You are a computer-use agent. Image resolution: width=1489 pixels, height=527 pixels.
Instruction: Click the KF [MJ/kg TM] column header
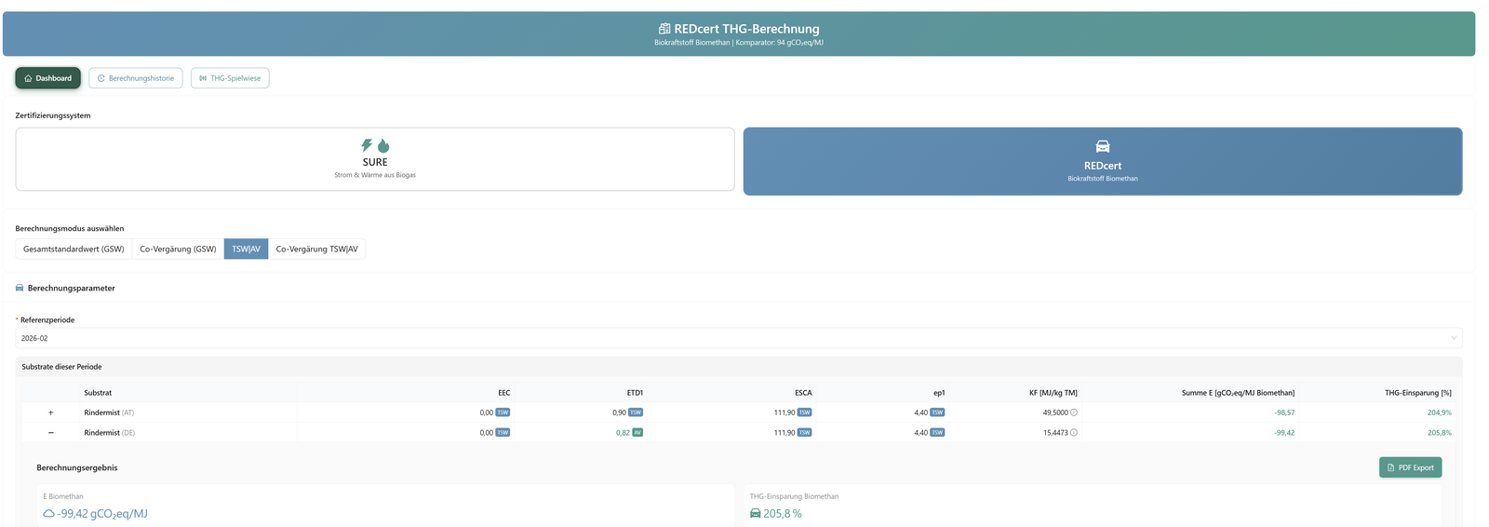[1053, 393]
